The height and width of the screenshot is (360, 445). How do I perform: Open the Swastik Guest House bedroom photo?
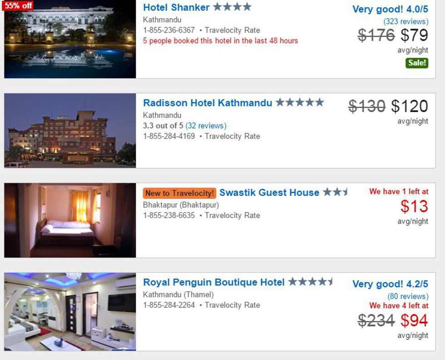70,220
